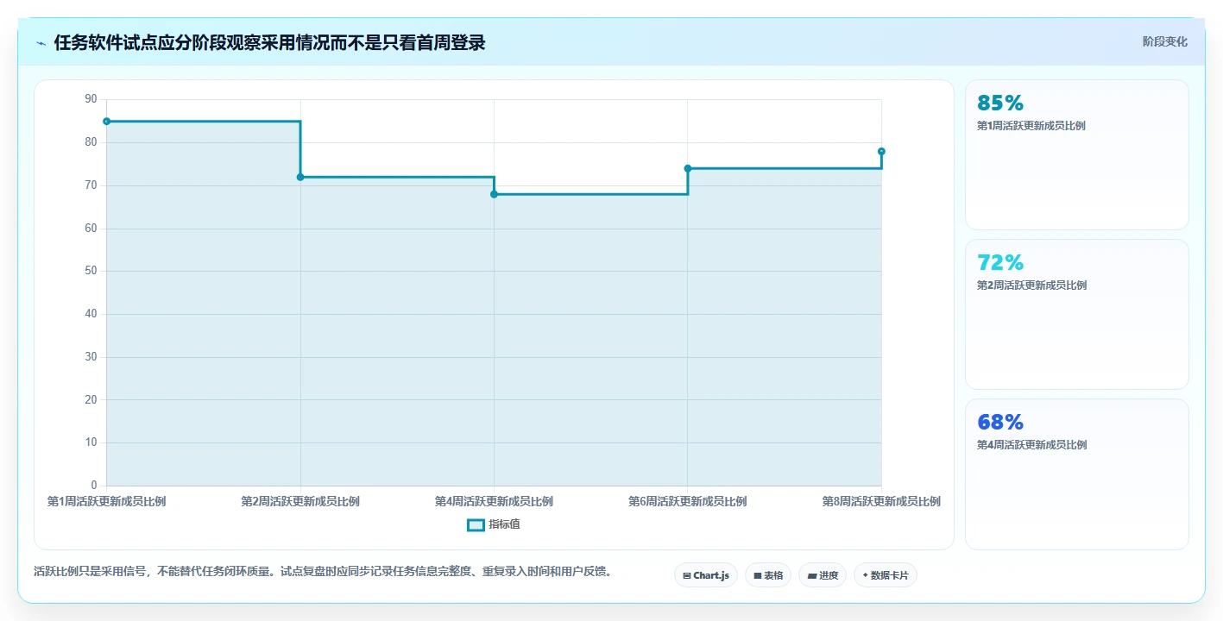Click the y-axis value 50
1223x621 pixels.
[x=91, y=271]
